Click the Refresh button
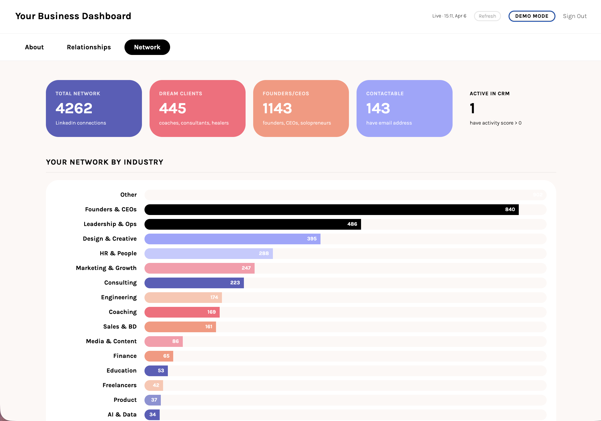 click(487, 16)
